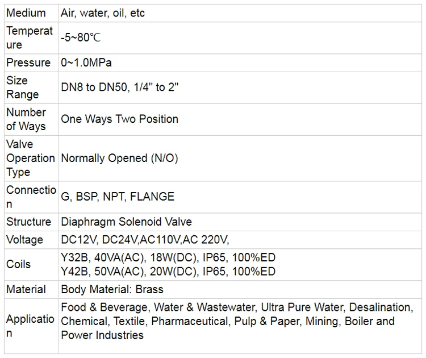Screen dimensions: 426x358
Task: Select the "Air, water, oil, etc" value
Action: point(103,13)
